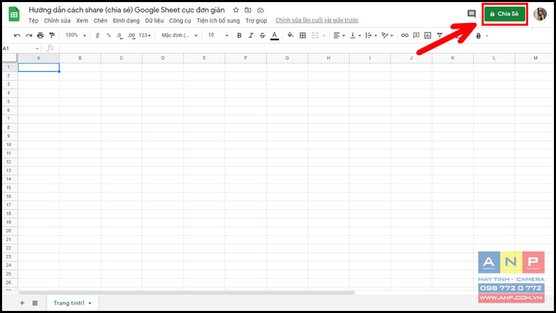The height and width of the screenshot is (313, 556).
Task: Toggle bold formatting
Action: click(239, 35)
